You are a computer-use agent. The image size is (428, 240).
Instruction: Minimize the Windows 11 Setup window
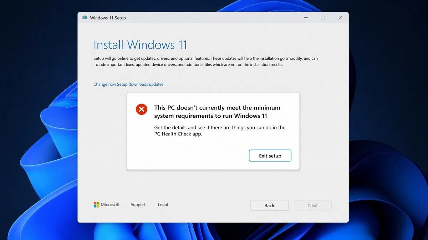[306, 17]
